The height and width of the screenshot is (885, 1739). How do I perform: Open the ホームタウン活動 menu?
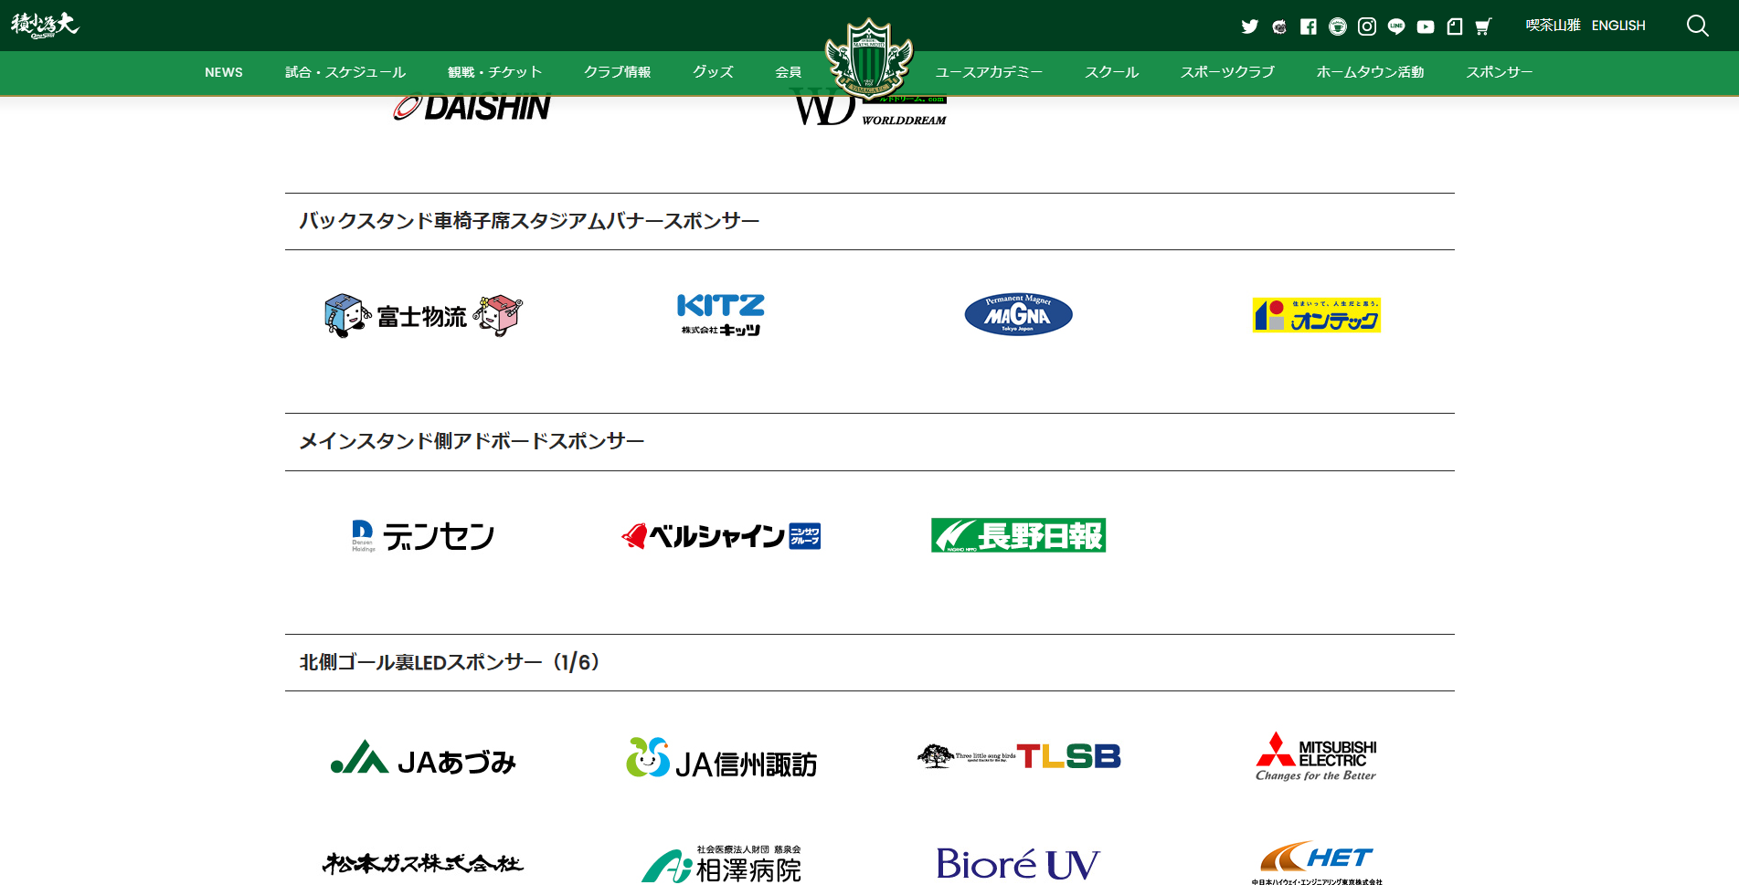pyautogui.click(x=1371, y=72)
